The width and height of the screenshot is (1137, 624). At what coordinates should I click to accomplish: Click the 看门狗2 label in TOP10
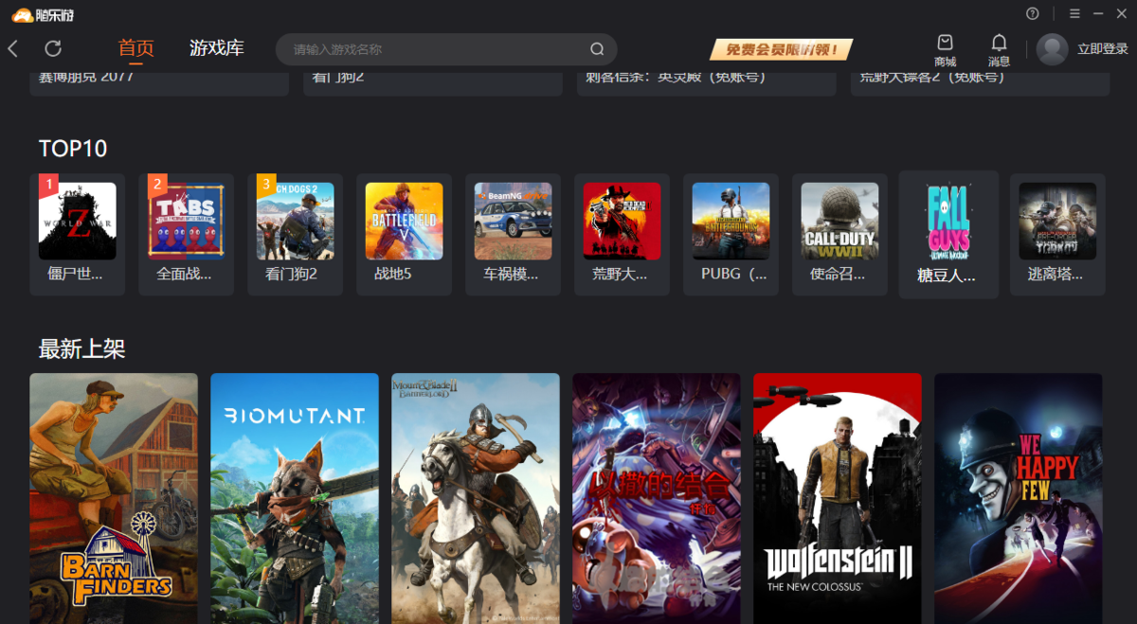[291, 275]
